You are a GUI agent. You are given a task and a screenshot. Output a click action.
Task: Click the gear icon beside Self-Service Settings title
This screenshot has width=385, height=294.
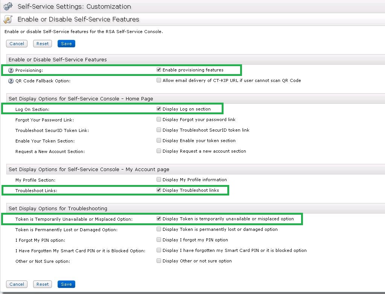[x=8, y=6]
